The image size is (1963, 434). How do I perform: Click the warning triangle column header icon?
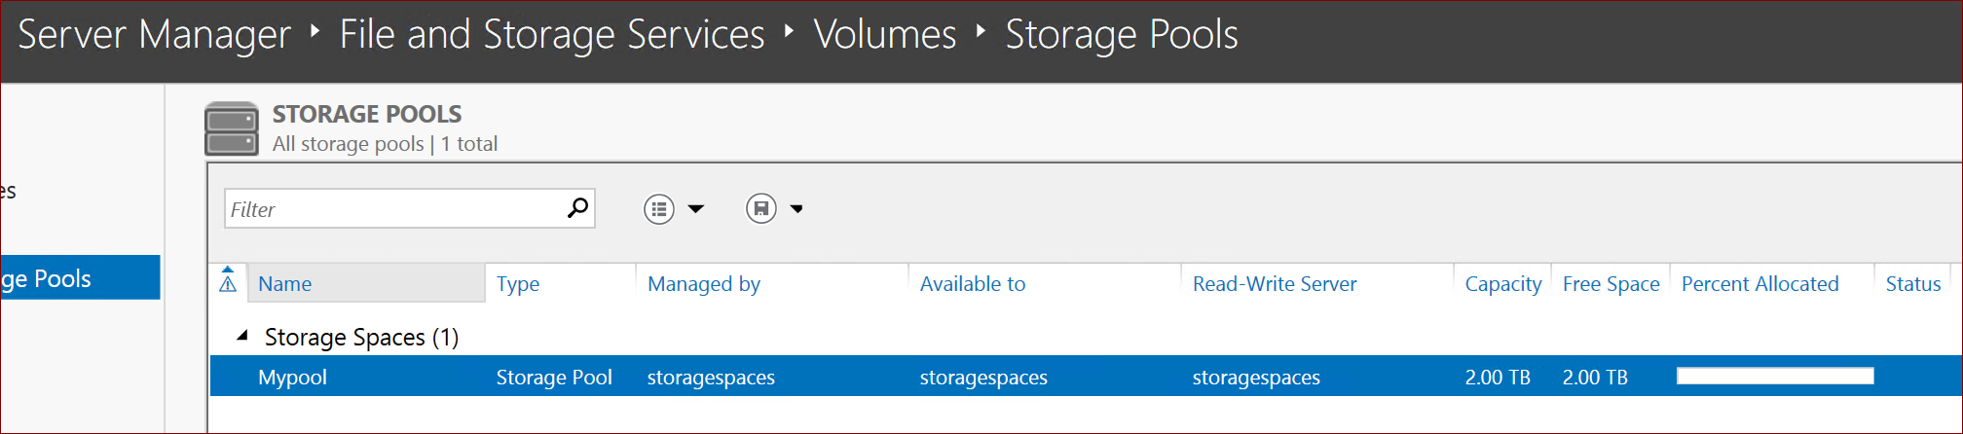228,283
